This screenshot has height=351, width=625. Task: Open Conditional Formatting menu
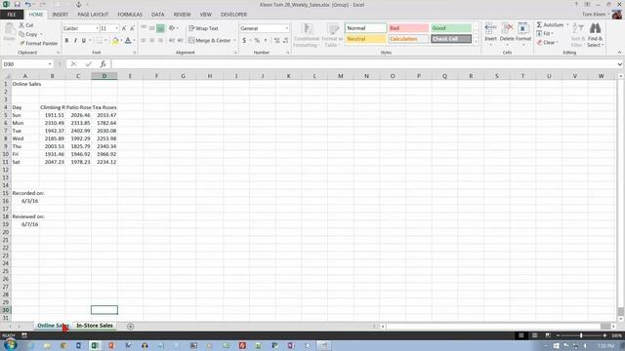pos(307,35)
